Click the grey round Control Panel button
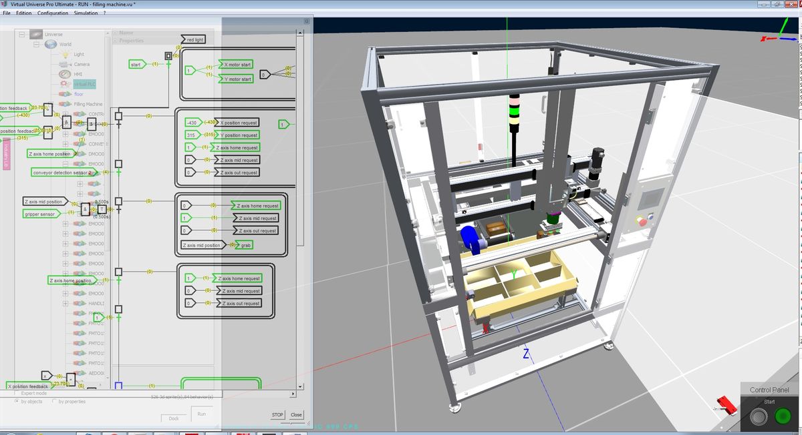The image size is (802, 435). [x=758, y=417]
